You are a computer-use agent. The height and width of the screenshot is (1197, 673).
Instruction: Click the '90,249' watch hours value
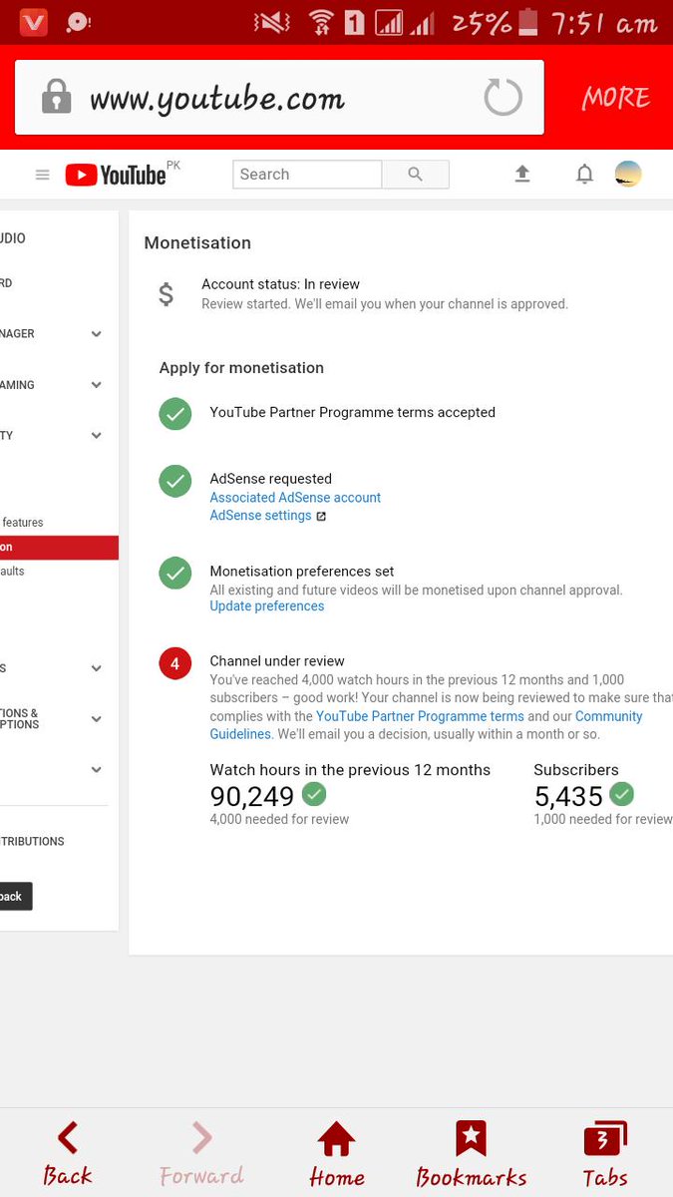[x=252, y=796]
